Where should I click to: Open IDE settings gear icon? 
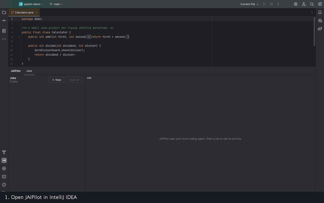320,4
